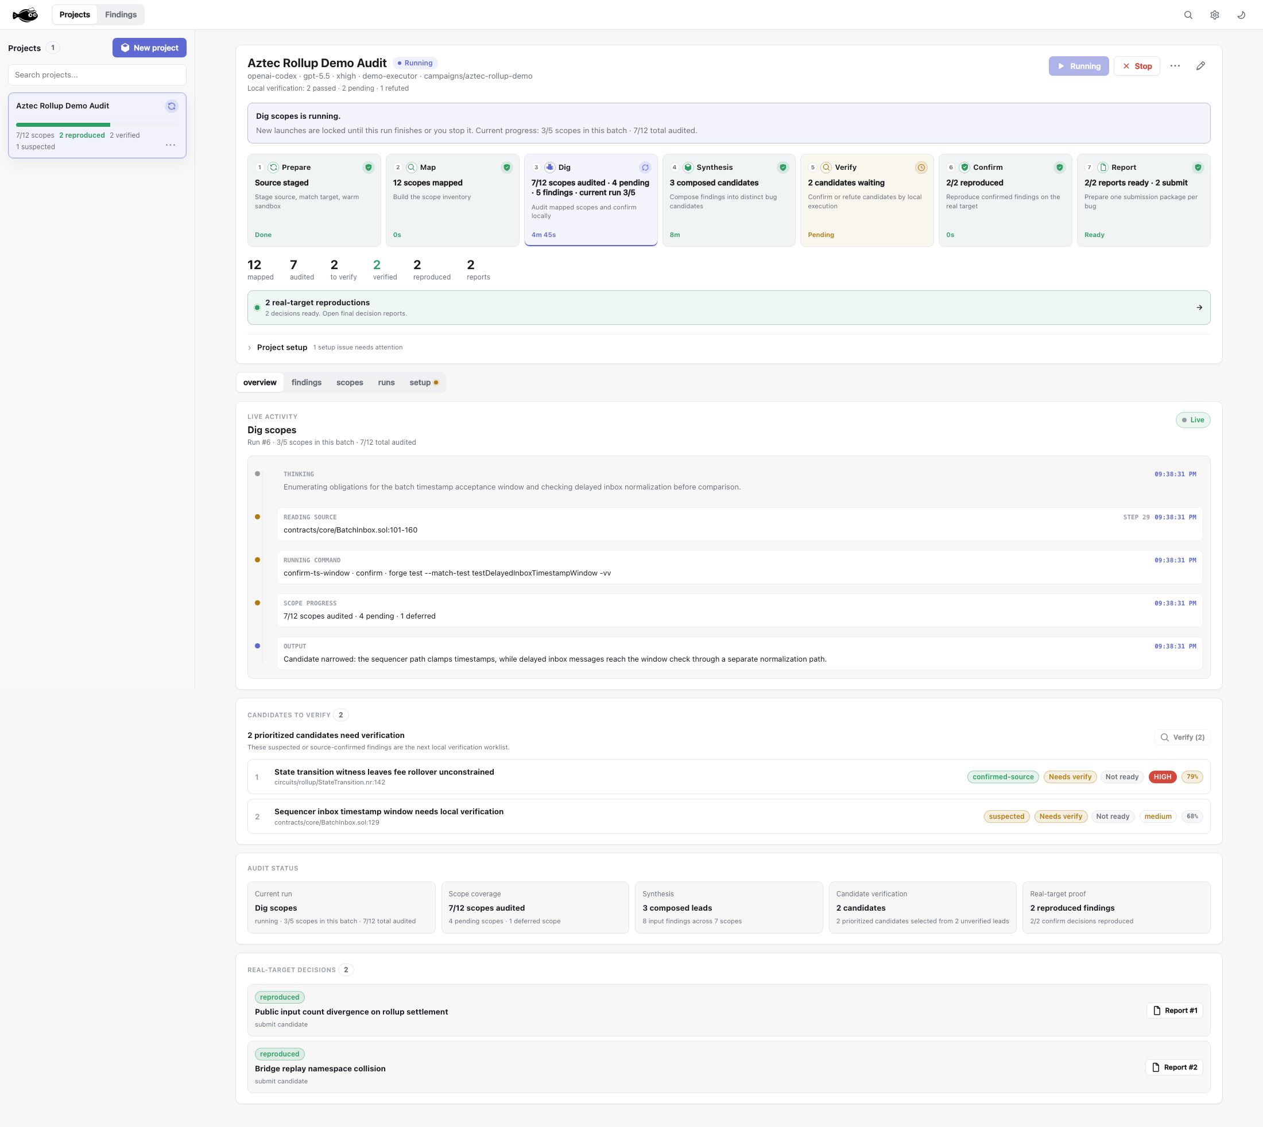Click the Synthesis stage icon
1263x1127 pixels.
coord(688,167)
